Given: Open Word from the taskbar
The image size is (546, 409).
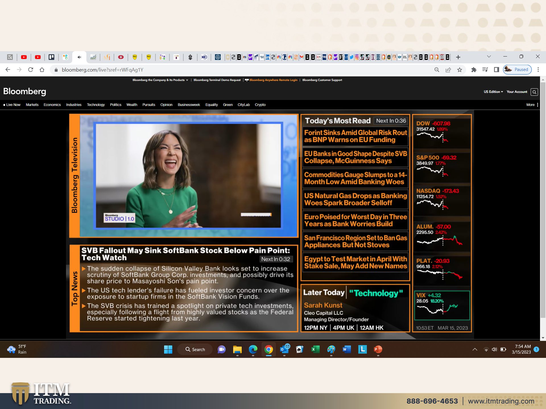Looking at the screenshot, I should click(347, 349).
